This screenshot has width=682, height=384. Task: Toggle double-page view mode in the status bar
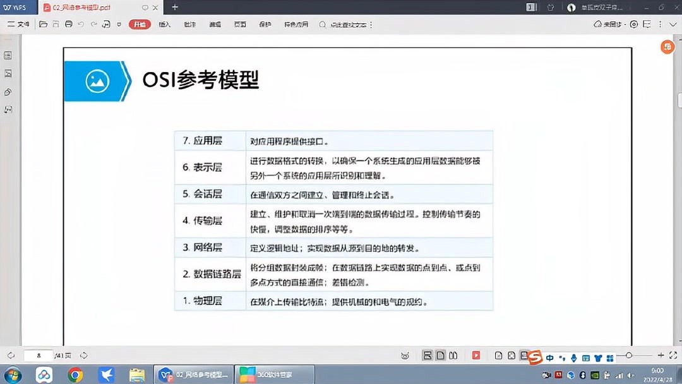pos(453,356)
